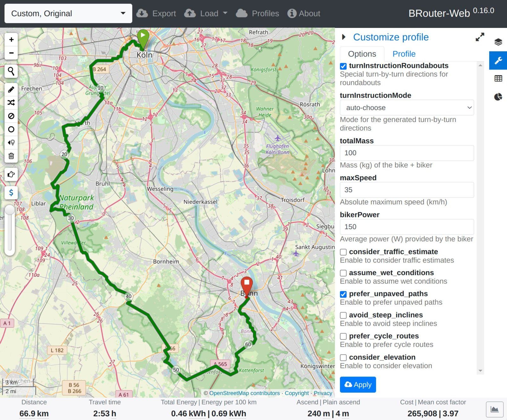
Task: Open the map search magnifier tool
Action: (x=11, y=71)
